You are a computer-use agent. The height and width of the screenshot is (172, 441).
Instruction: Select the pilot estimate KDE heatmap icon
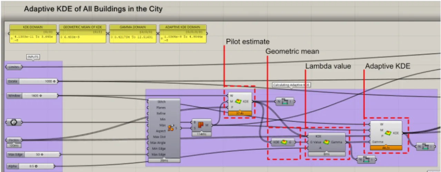238,102
